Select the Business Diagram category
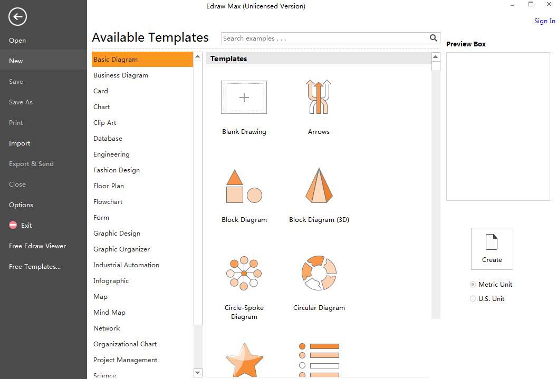Screen dimensions: 557x379 coord(121,75)
